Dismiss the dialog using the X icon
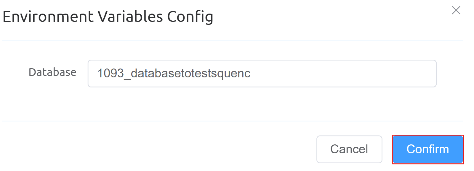The image size is (474, 171). [x=456, y=10]
